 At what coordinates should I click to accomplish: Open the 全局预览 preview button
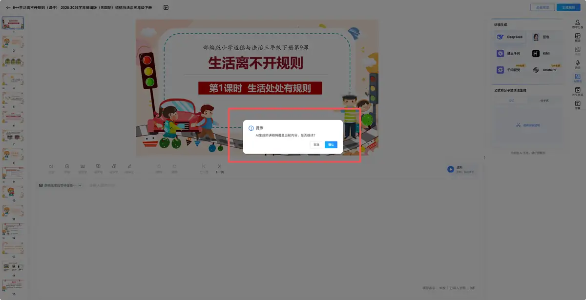coord(542,7)
